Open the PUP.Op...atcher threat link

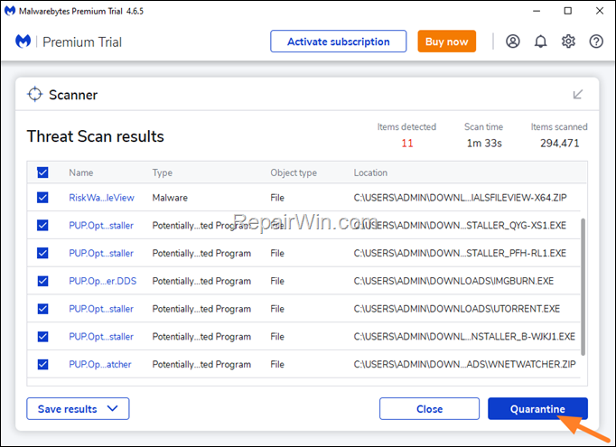pyautogui.click(x=99, y=365)
